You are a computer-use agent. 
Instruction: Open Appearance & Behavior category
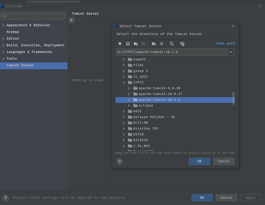pos(28,25)
